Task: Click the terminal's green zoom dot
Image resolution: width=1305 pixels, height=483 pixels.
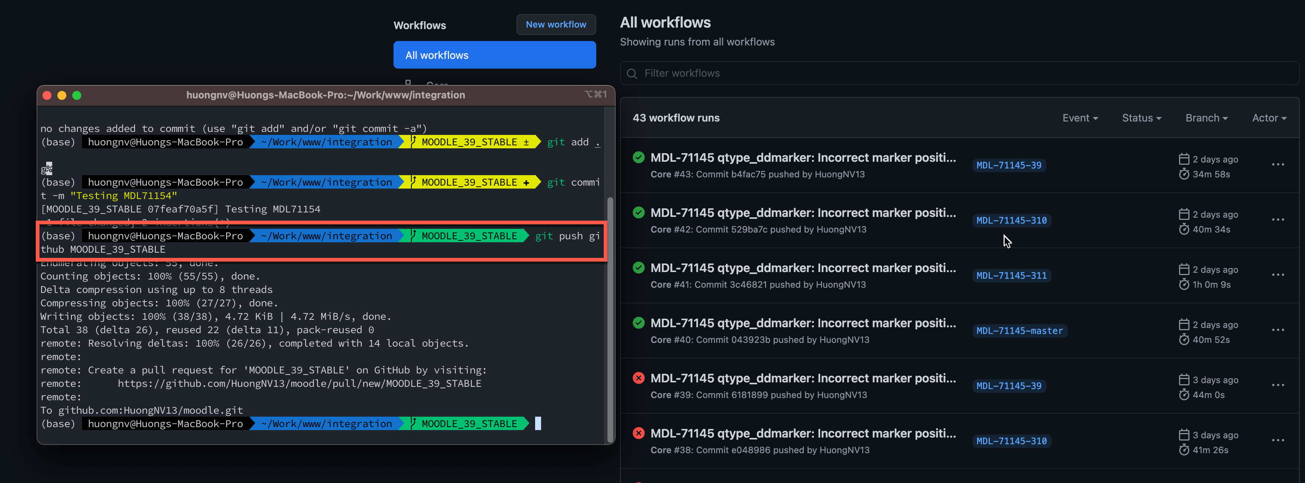Action: click(77, 95)
